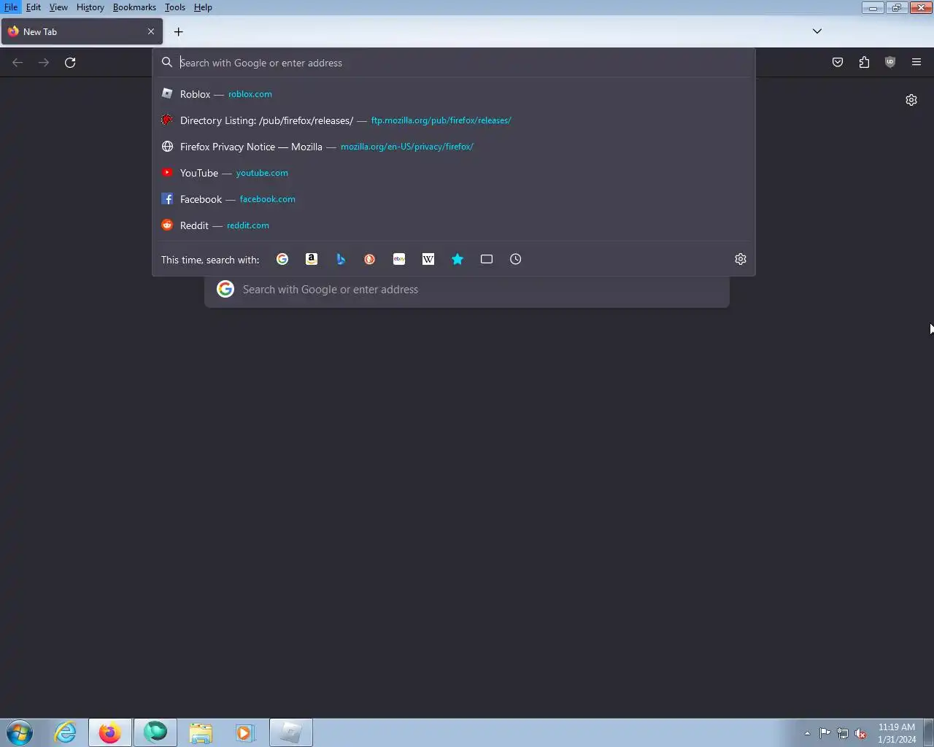Pick the DuckDuckGo search shortcut icon
This screenshot has width=934, height=747.
370,259
